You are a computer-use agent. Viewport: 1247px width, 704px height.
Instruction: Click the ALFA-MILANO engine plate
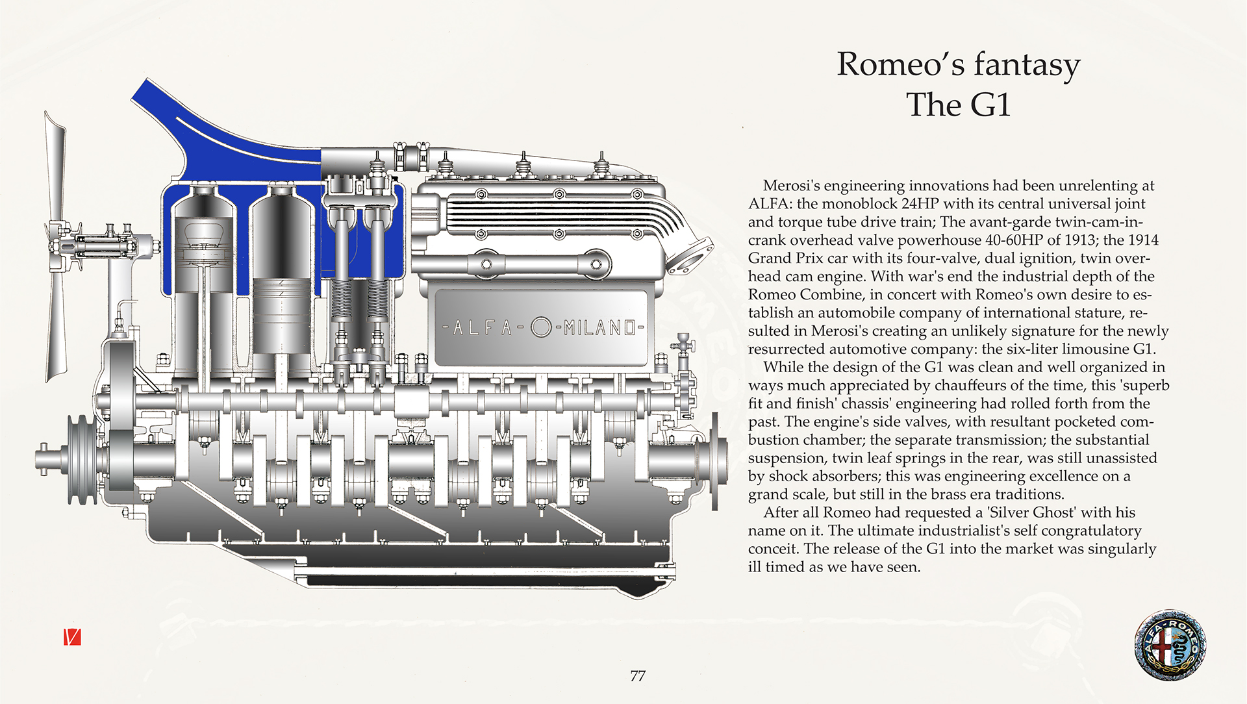click(x=542, y=327)
